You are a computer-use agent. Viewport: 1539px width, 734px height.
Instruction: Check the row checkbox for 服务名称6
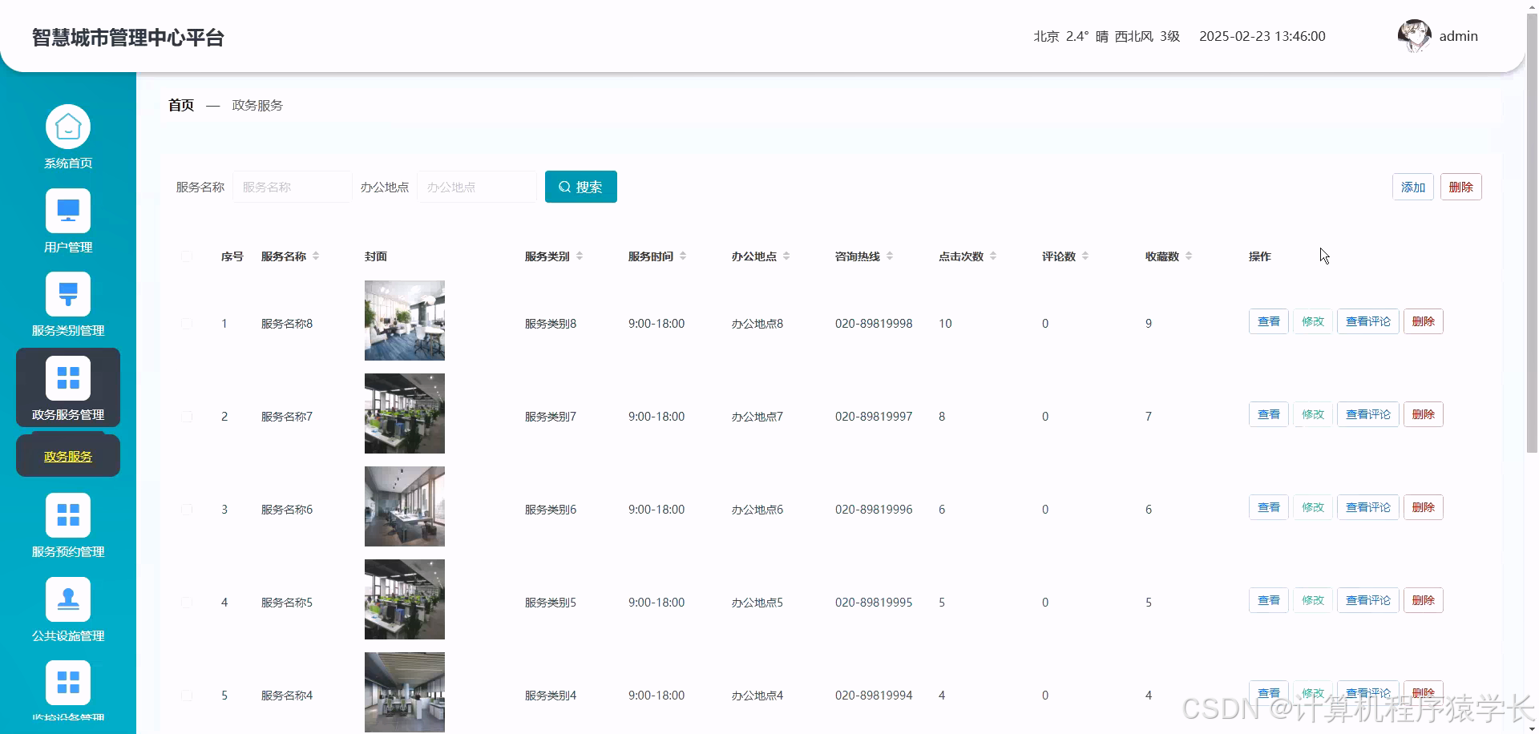(187, 510)
